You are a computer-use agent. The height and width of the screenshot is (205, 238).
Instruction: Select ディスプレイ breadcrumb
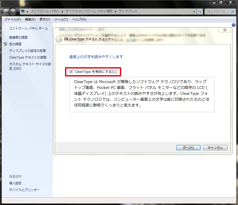[128, 11]
